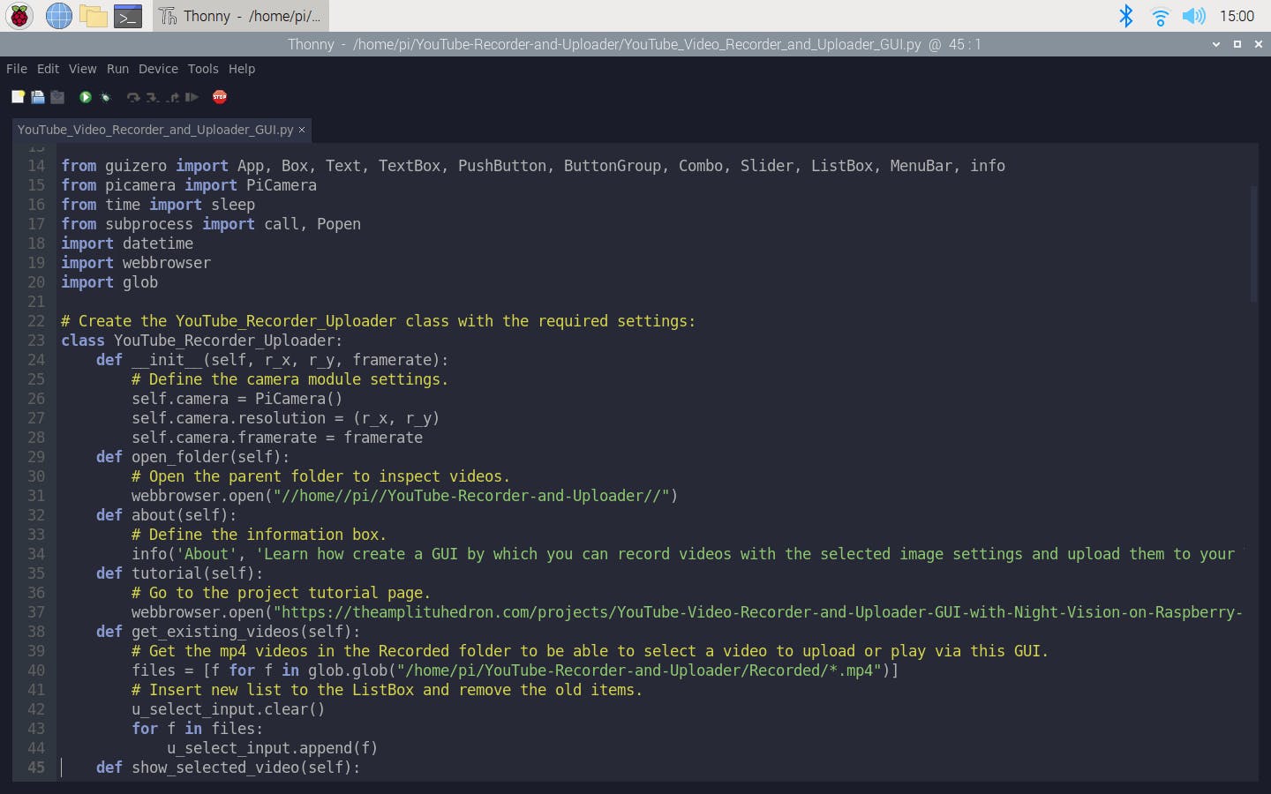
Task: Click the 'def about(self):' line
Action: pos(167,515)
